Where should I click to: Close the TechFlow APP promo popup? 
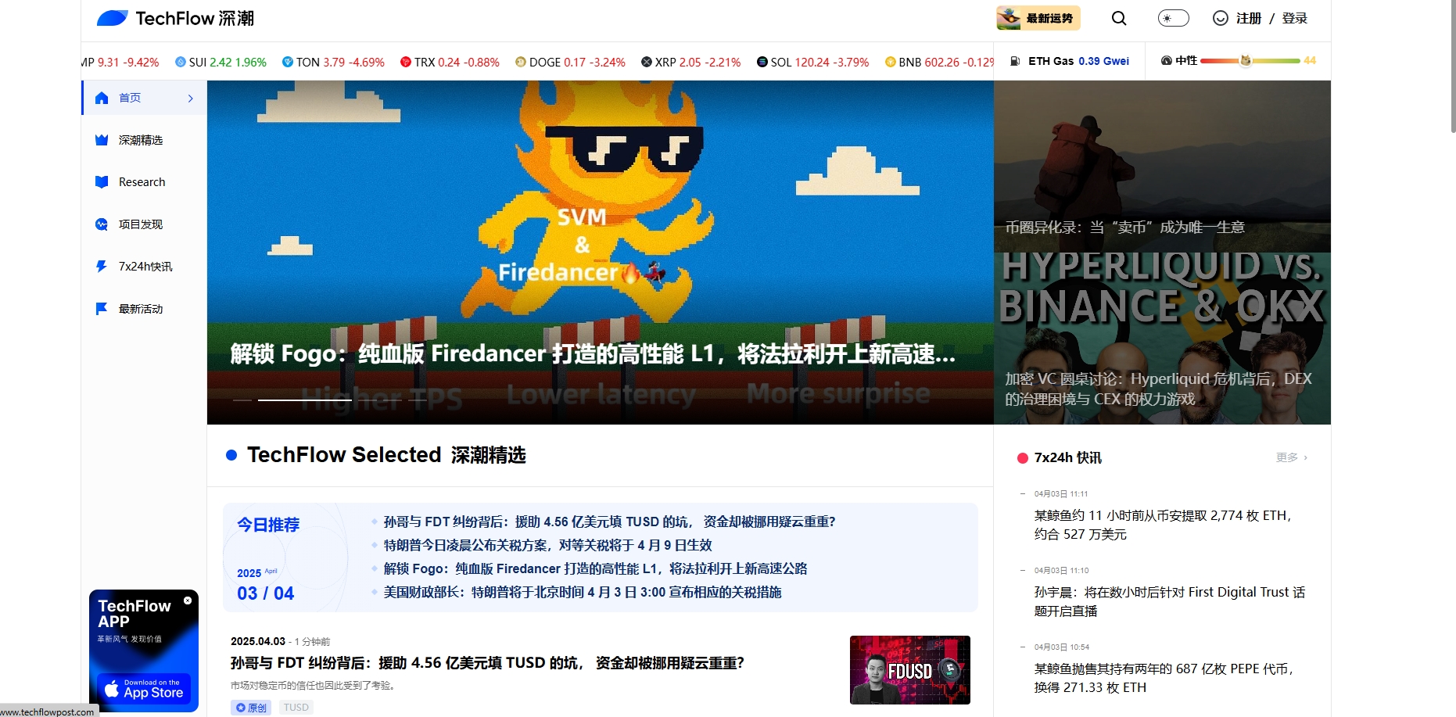click(x=188, y=600)
